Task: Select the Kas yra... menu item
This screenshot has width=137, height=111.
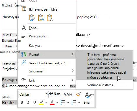Action: 47,46
